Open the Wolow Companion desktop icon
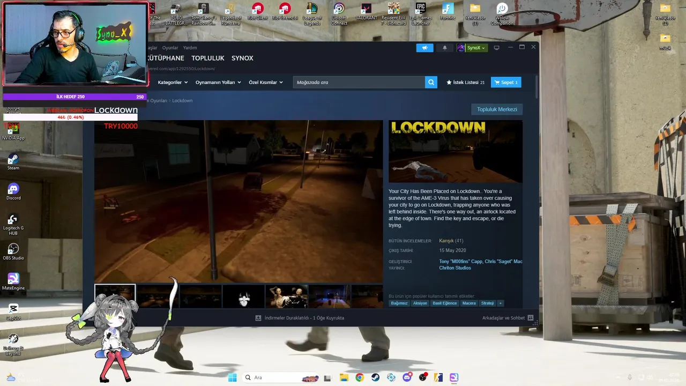686x386 pixels. [502, 14]
